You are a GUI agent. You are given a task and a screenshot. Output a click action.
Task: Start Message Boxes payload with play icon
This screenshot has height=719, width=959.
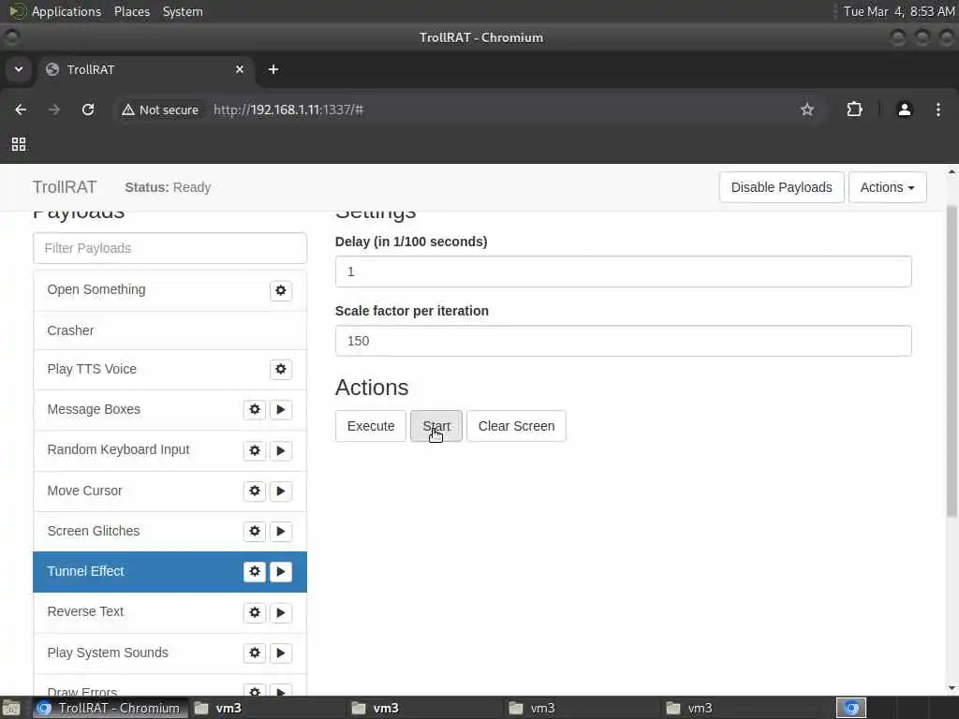click(x=281, y=410)
